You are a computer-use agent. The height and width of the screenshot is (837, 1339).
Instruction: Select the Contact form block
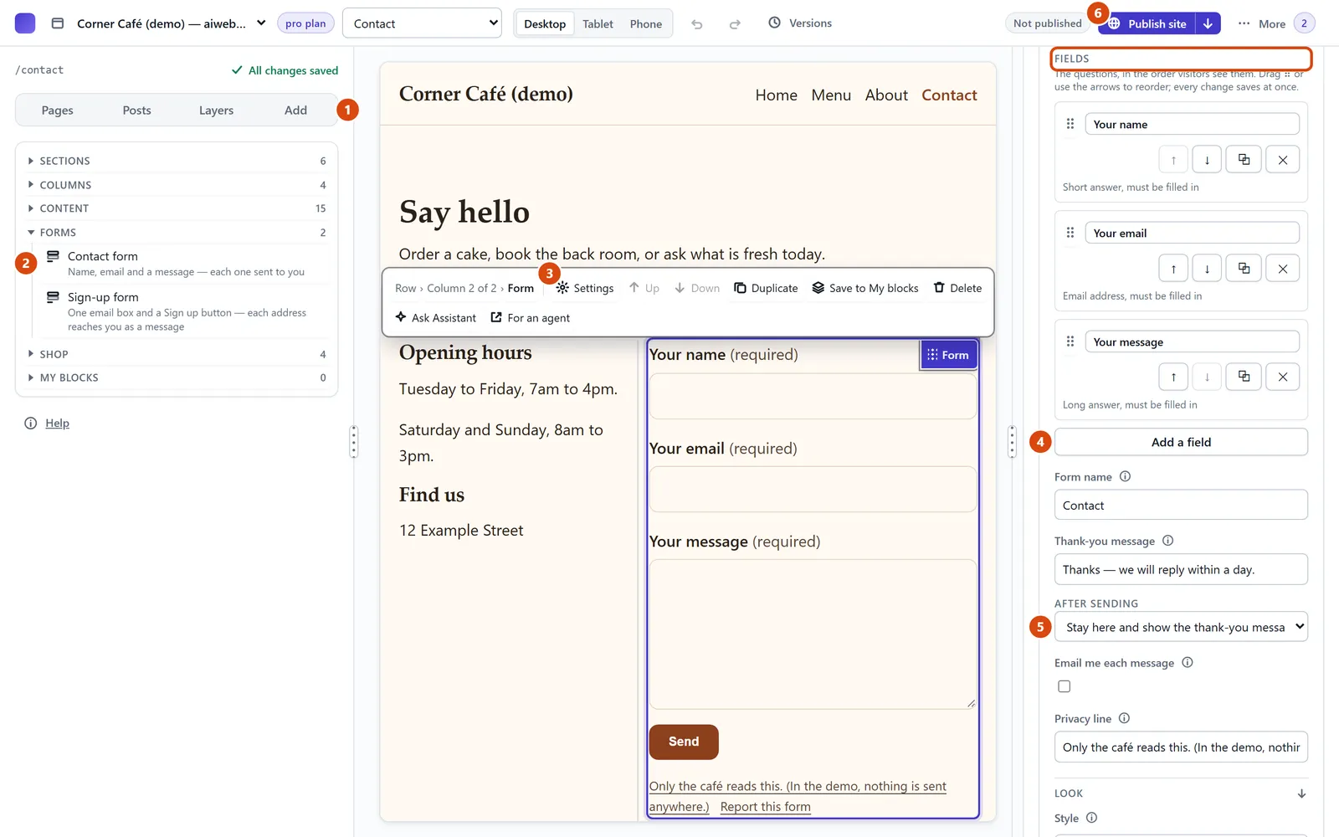click(x=186, y=264)
